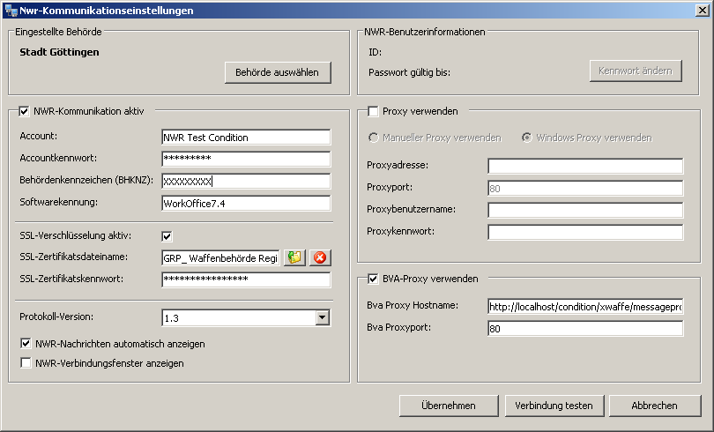The image size is (714, 432).
Task: Click the Bva Proxy Hostname field
Action: pyautogui.click(x=584, y=307)
